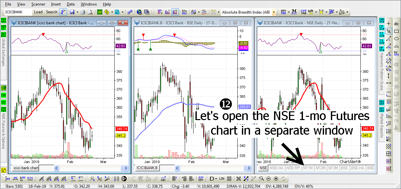The image size is (401, 189).
Task: Click the IDX icon on left sidebar
Action: [x=4, y=95]
